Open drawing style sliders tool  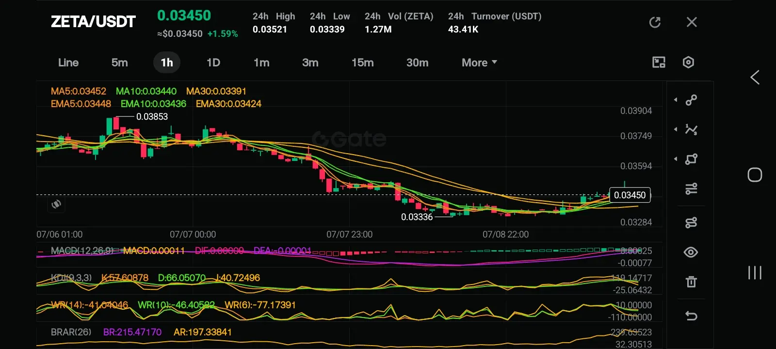pos(691,189)
